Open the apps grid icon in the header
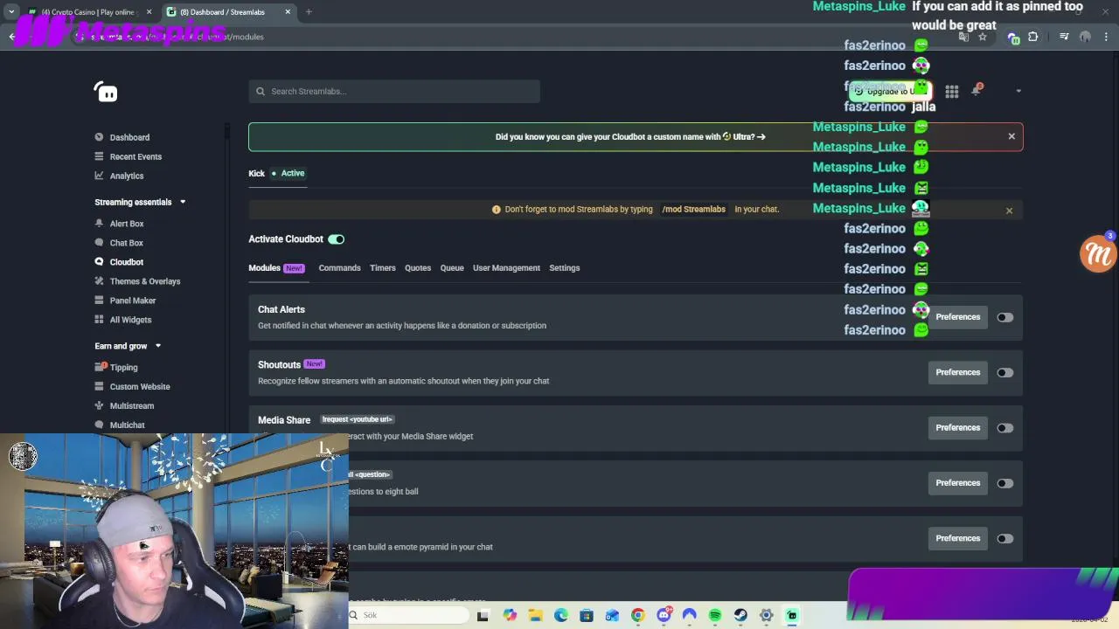This screenshot has height=629, width=1119. pos(952,91)
